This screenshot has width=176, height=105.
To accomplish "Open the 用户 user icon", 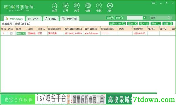I will point(110,7).
